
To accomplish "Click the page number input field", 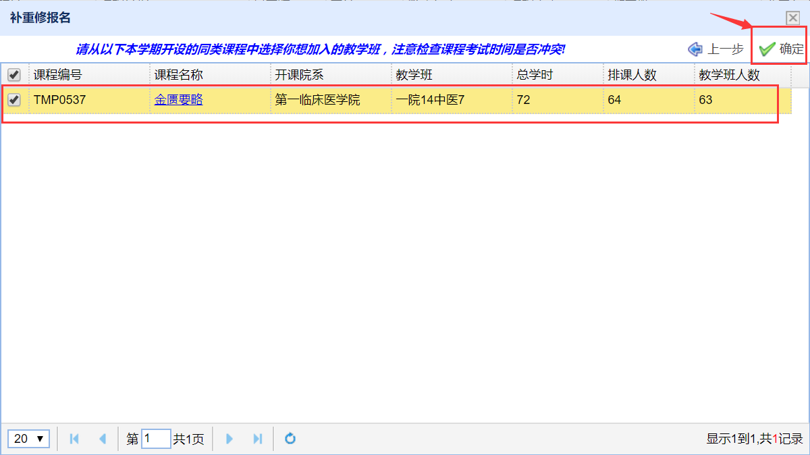I will tap(156, 439).
